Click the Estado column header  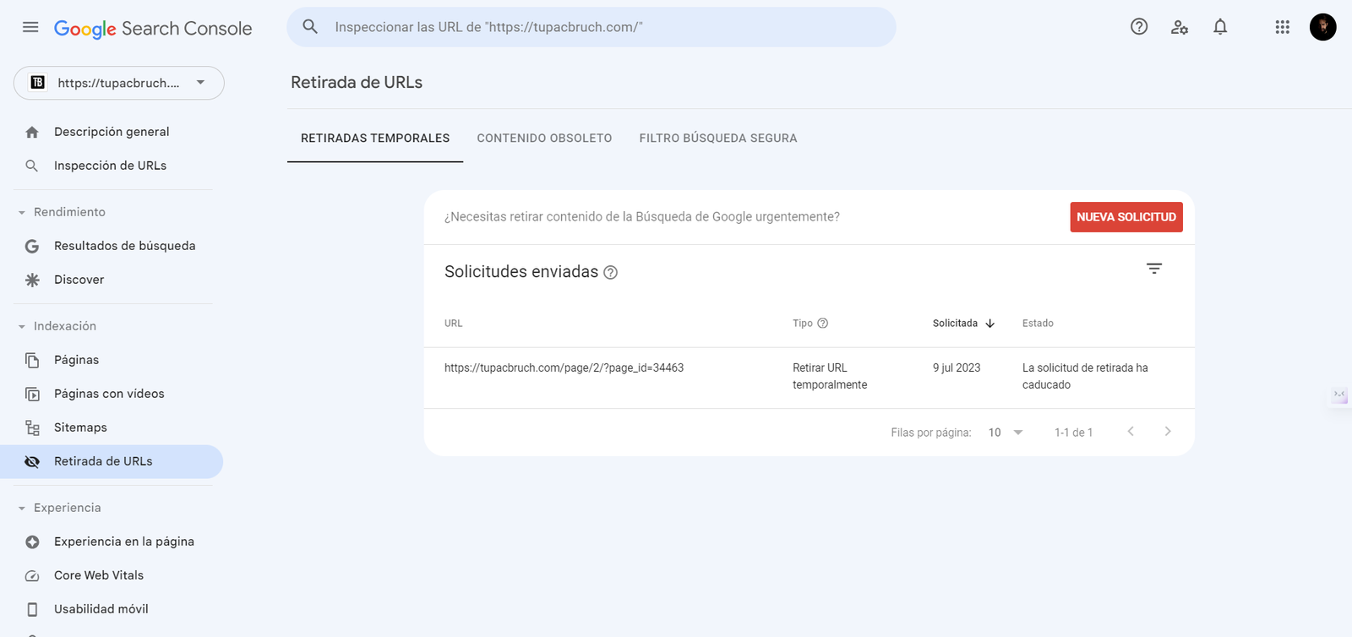click(x=1038, y=324)
